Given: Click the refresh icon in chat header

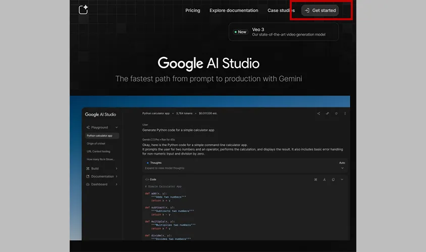Looking at the screenshot, I should click(x=336, y=114).
